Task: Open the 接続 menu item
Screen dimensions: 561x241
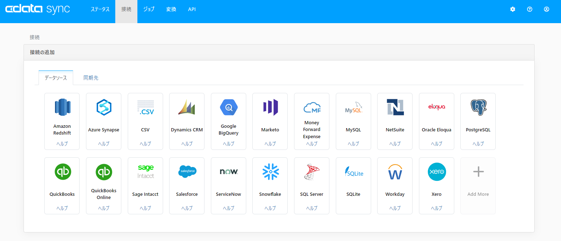Action: pos(126,9)
